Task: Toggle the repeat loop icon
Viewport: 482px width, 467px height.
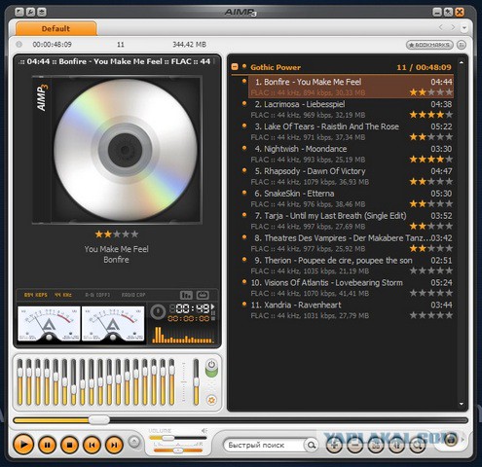Action: (203, 295)
